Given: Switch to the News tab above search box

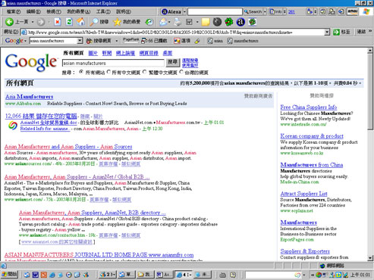Looking at the screenshot, I should click(107, 53).
